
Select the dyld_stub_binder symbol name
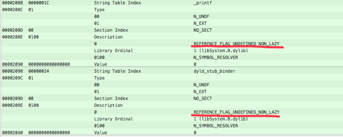214,71
